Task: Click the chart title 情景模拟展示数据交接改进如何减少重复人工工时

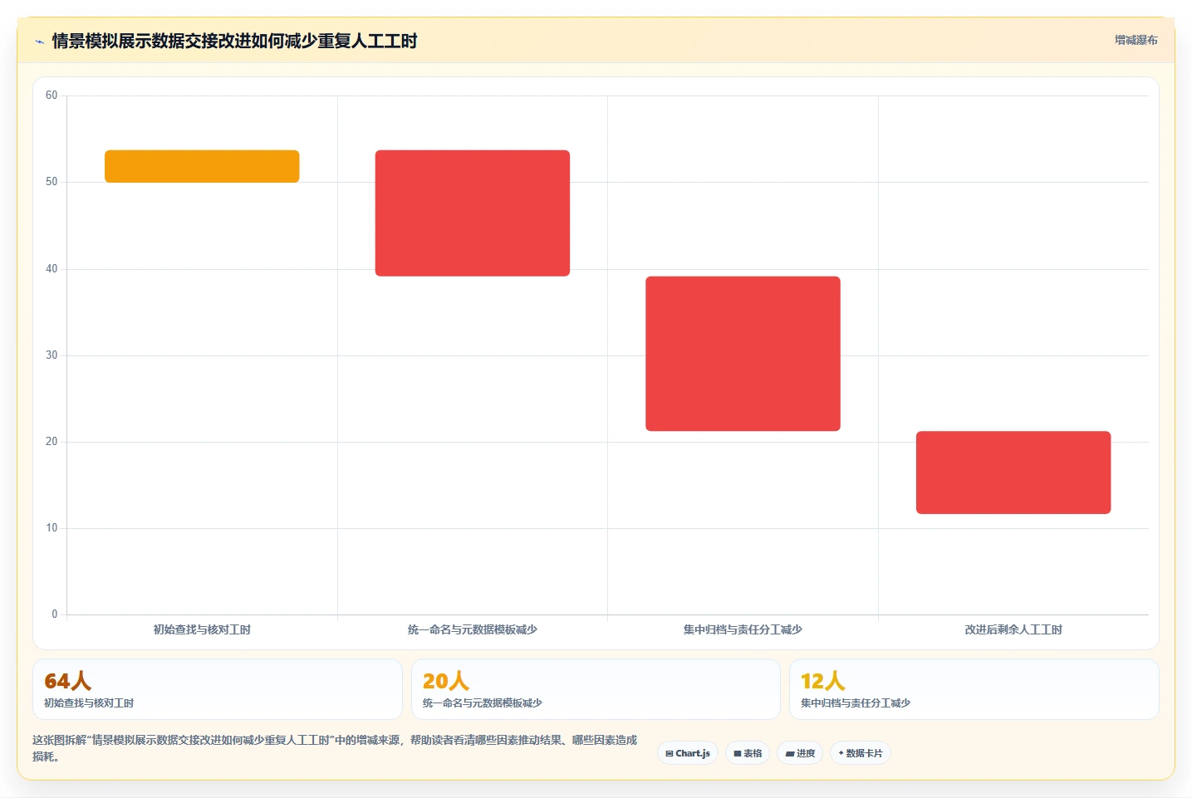Action: (234, 41)
